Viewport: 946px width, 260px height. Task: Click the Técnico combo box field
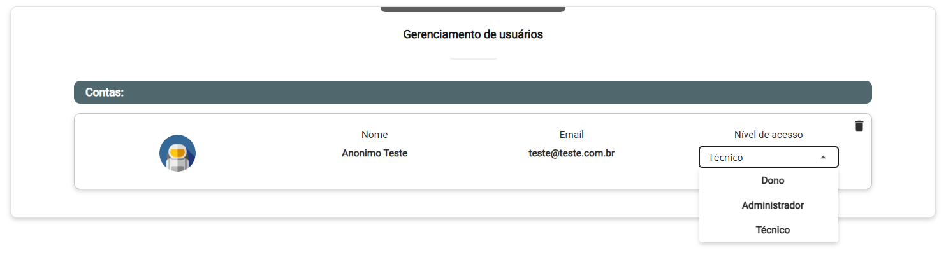coord(768,157)
